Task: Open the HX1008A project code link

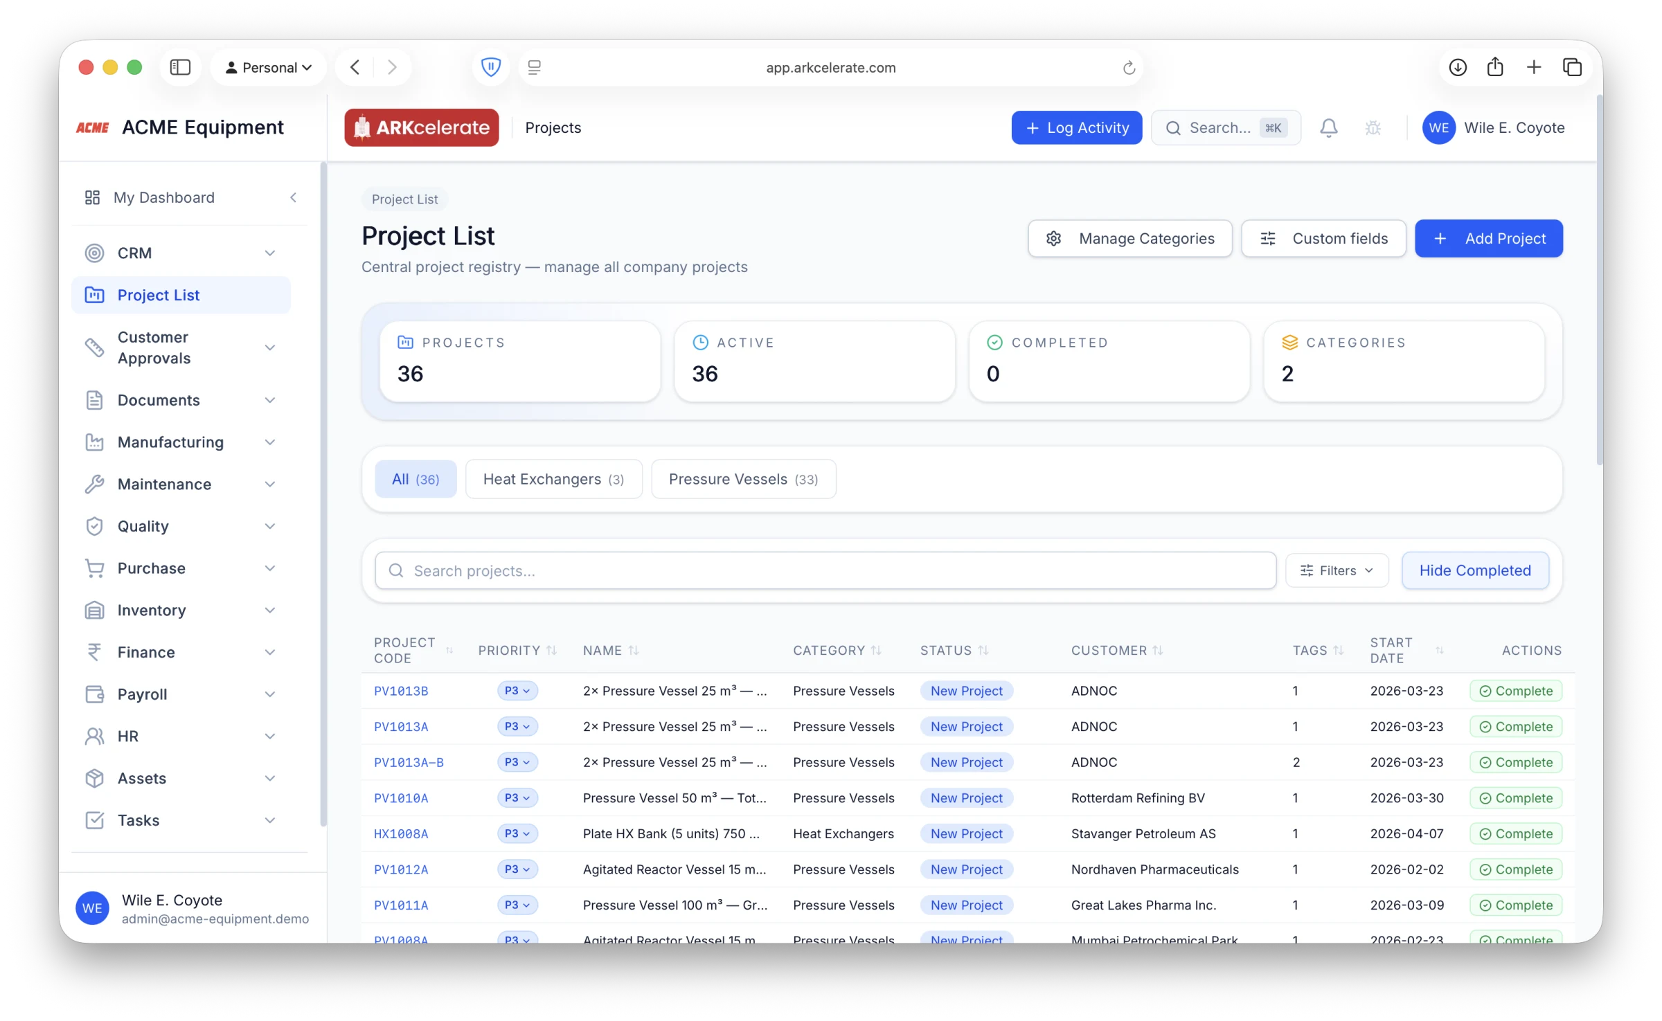Action: pyautogui.click(x=401, y=834)
